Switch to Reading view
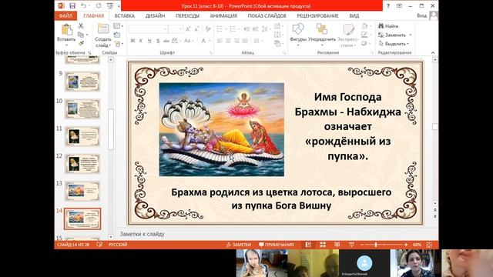493x277 pixels. tap(337, 245)
